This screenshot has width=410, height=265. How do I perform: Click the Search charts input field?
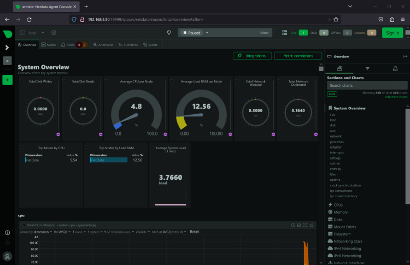pos(367,86)
